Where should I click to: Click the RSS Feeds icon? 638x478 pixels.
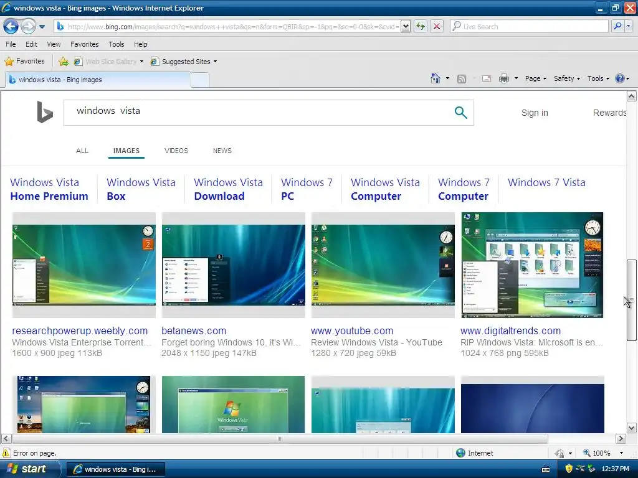(462, 78)
